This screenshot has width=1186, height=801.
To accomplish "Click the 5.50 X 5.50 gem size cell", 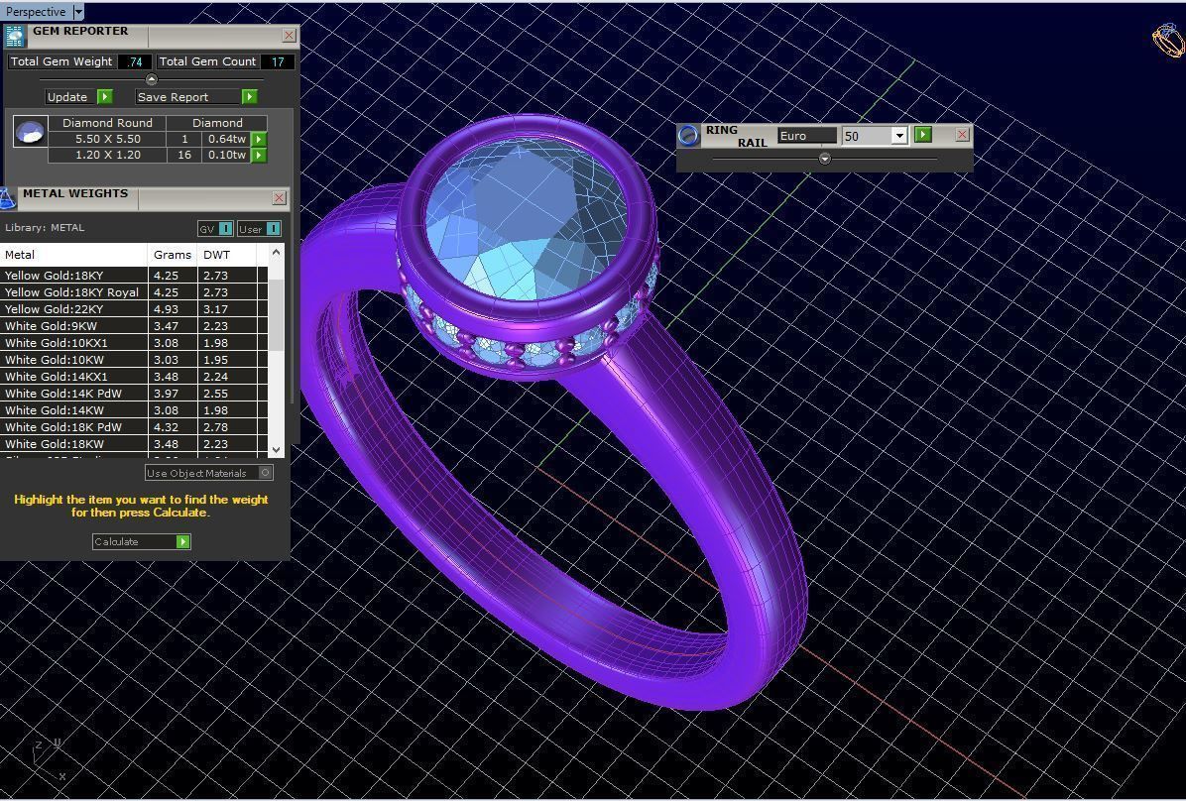I will point(107,139).
